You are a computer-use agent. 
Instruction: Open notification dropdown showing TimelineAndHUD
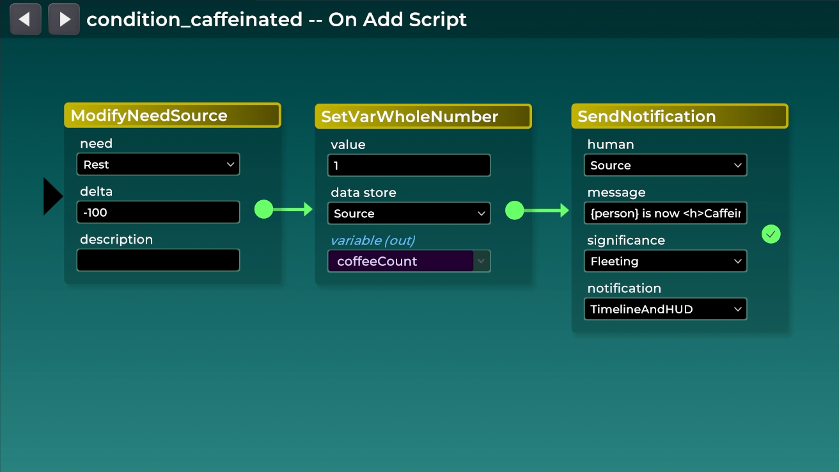click(x=665, y=309)
